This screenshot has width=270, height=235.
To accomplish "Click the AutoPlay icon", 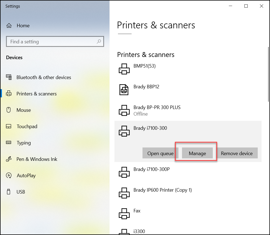I will pyautogui.click(x=9, y=176).
